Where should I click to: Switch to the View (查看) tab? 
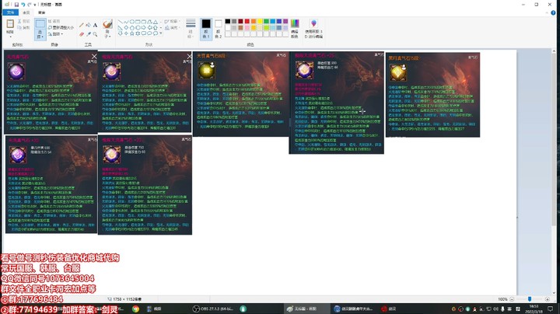point(42,12)
